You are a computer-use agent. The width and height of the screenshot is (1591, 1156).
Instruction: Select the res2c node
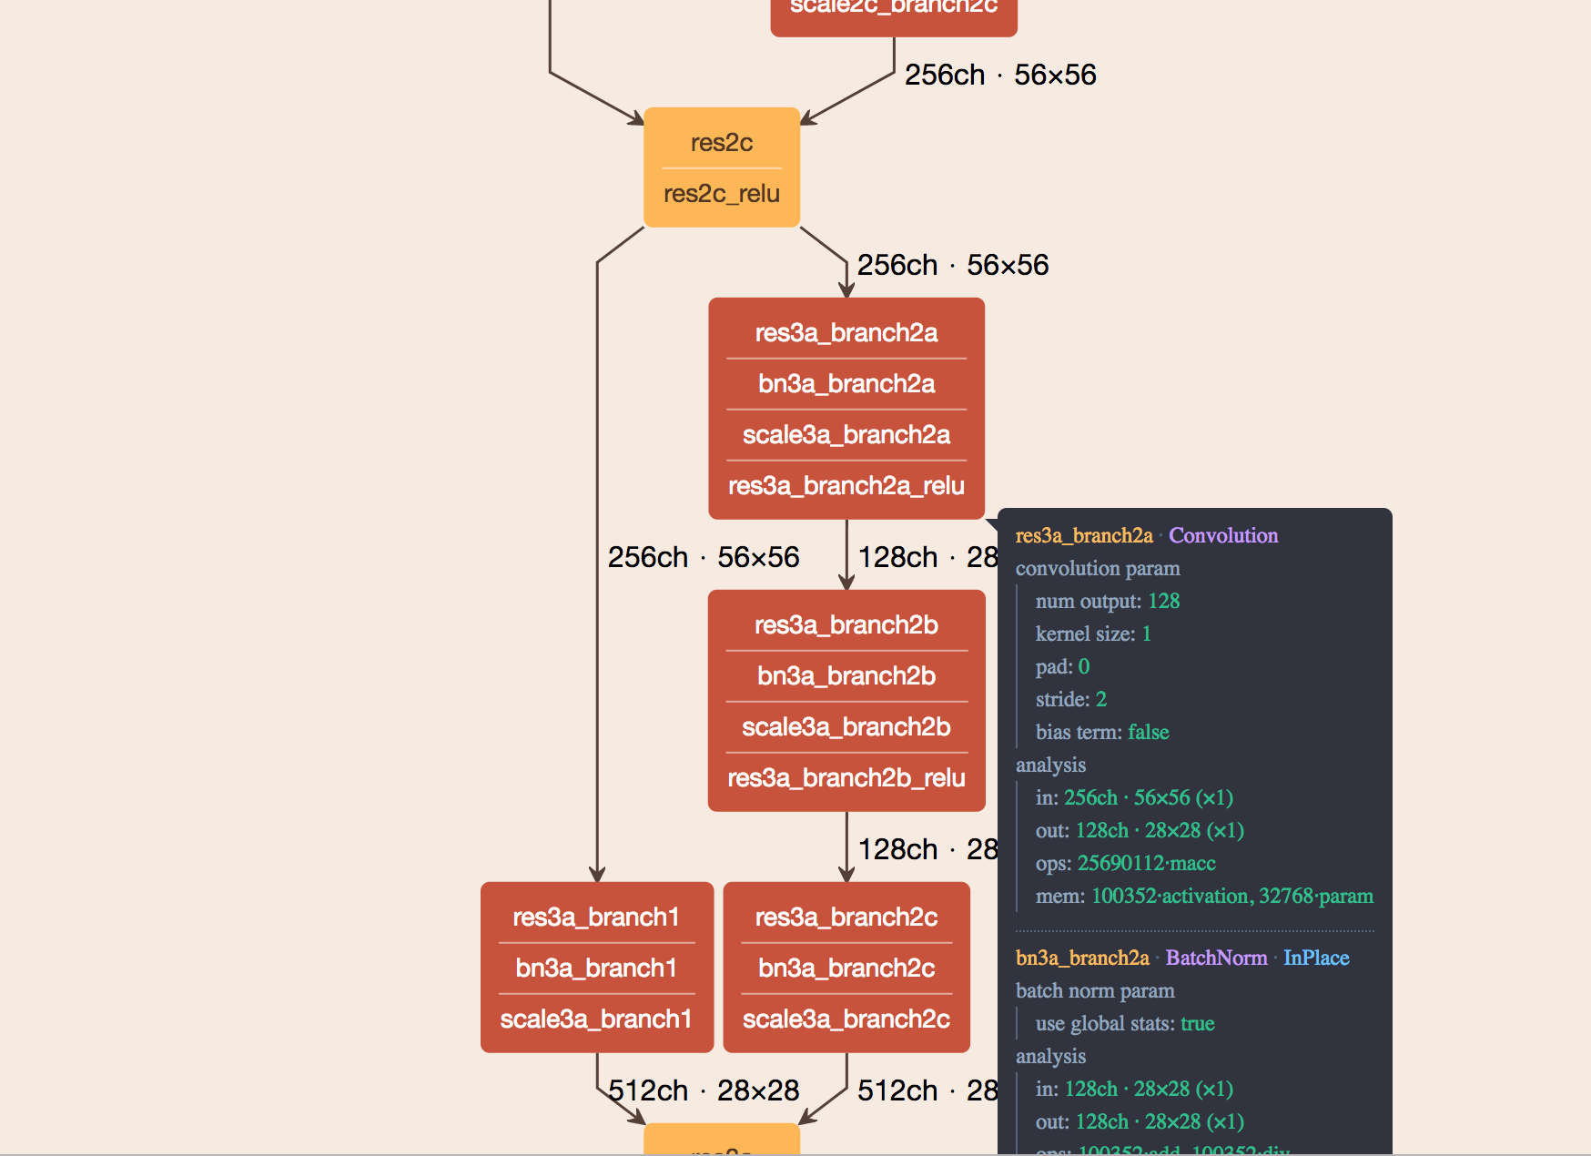(720, 142)
